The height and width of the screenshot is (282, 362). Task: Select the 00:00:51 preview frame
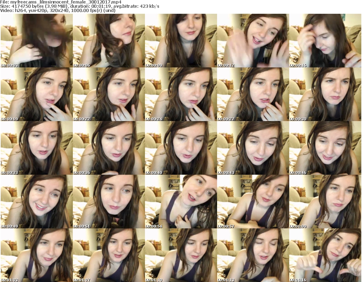[x=109, y=202]
